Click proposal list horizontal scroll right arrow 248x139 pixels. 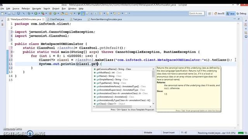[150, 107]
